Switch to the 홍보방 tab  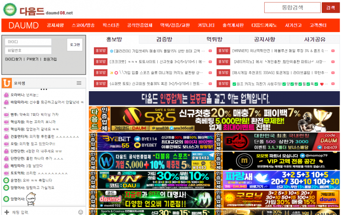[x=114, y=39]
